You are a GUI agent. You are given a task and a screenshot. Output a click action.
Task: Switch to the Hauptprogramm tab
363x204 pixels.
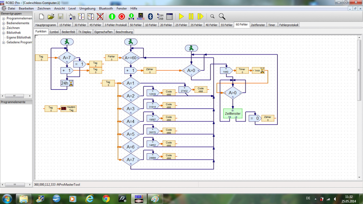pos(45,25)
